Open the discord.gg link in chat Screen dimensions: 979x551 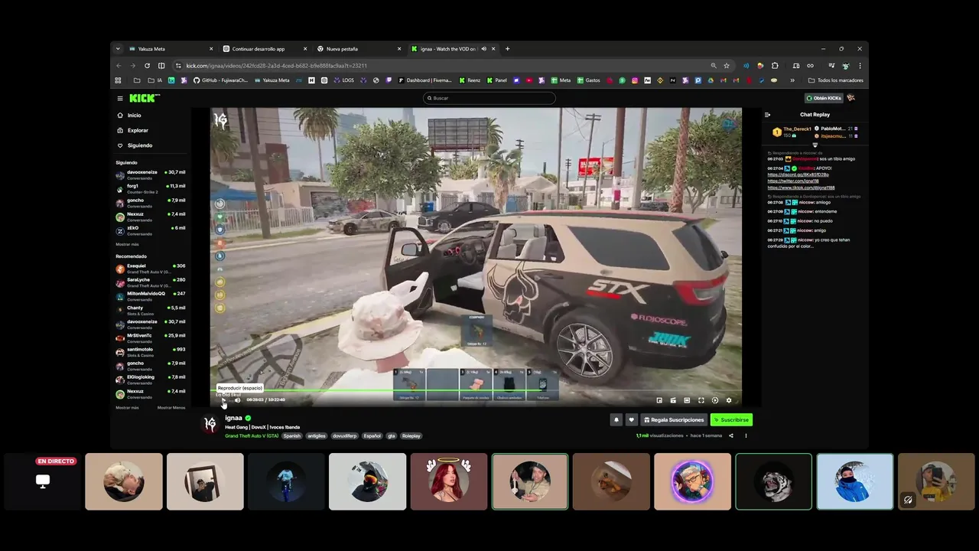(798, 174)
